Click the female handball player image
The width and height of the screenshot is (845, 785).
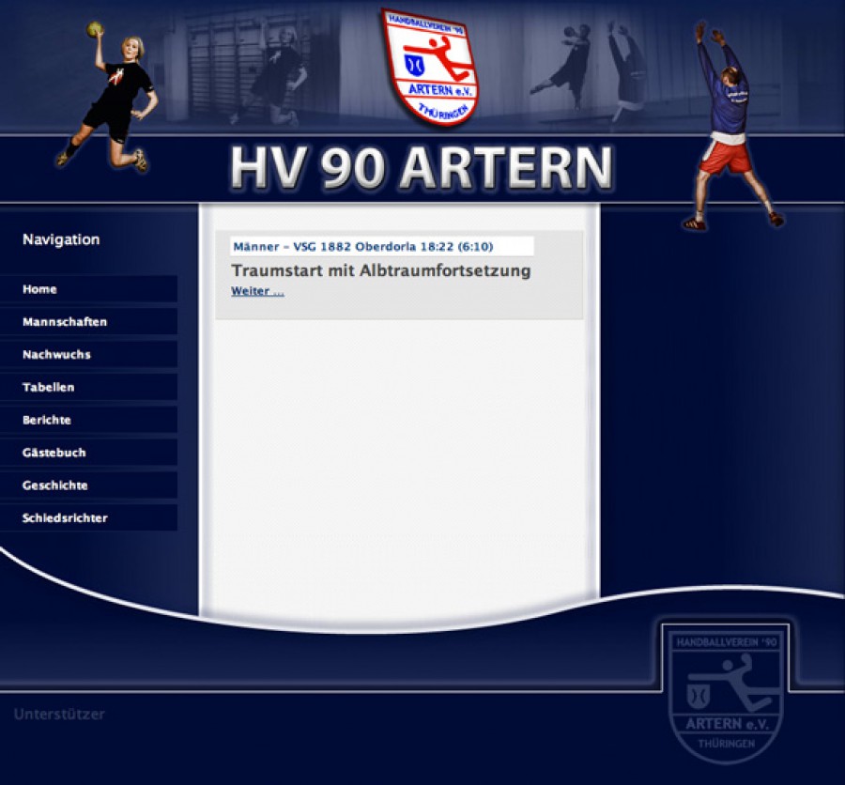click(108, 97)
